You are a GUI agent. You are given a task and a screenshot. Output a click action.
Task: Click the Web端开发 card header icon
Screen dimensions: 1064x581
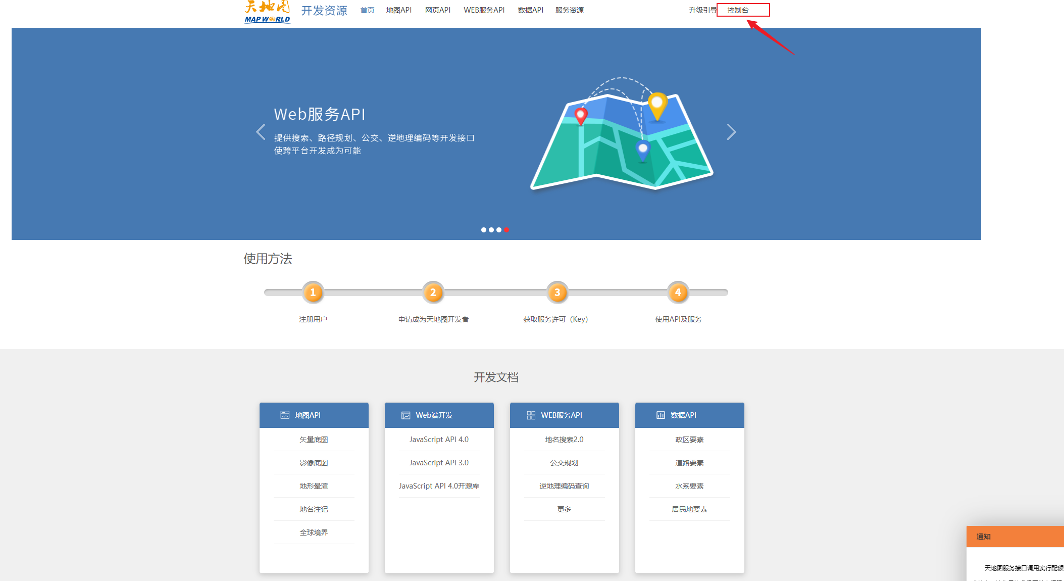point(406,415)
